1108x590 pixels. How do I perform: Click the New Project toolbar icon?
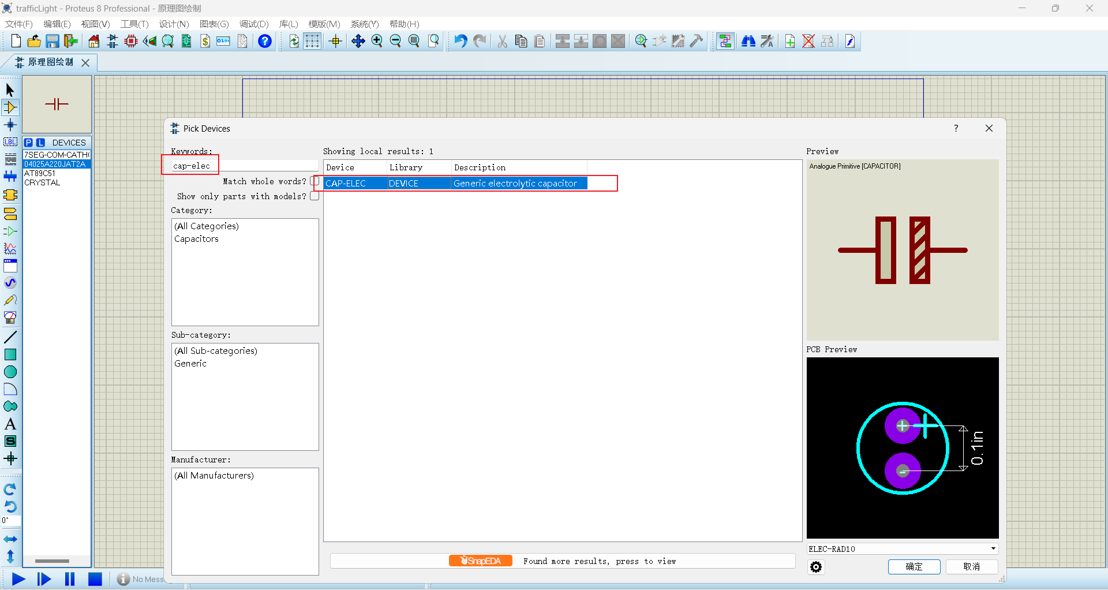pos(16,41)
